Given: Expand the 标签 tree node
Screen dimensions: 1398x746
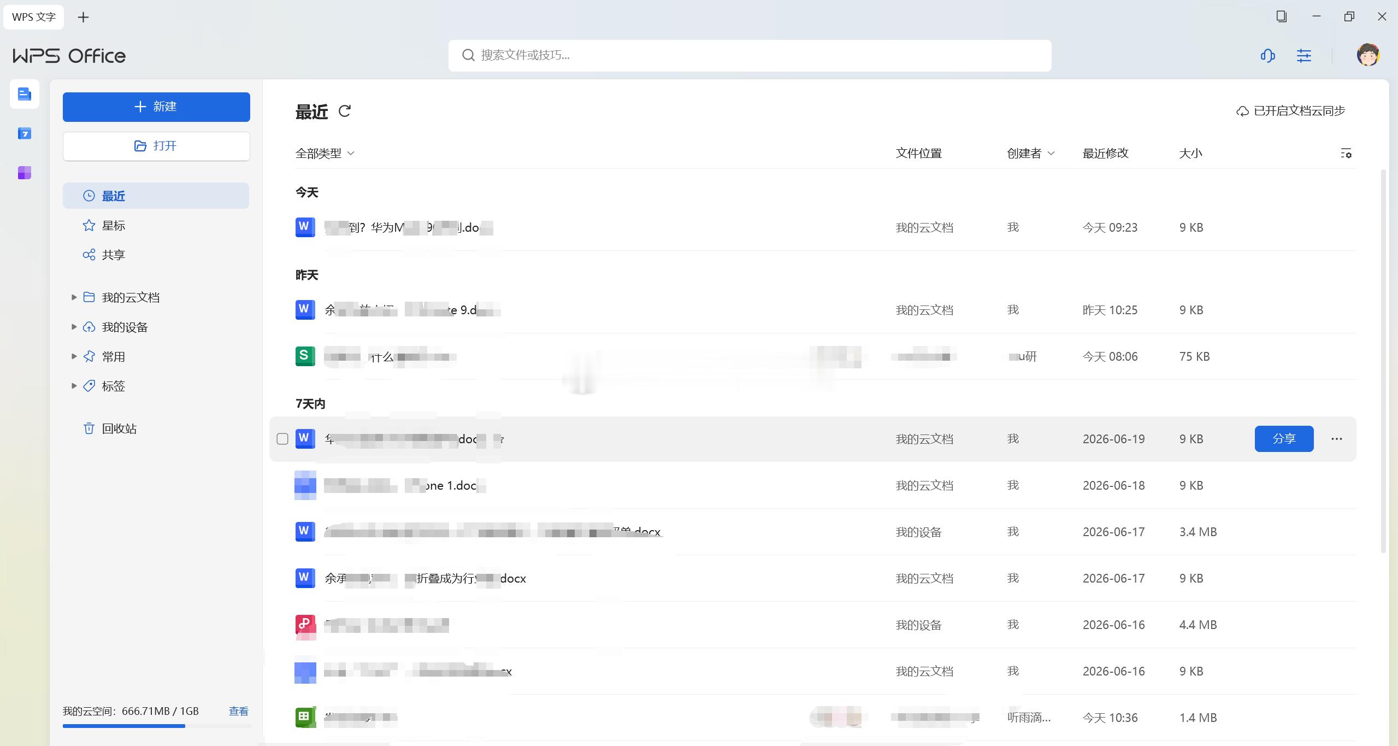Looking at the screenshot, I should (x=74, y=386).
